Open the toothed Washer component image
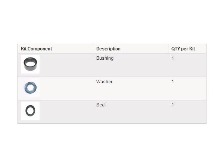This screenshot has width=224, height=168. click(30, 88)
